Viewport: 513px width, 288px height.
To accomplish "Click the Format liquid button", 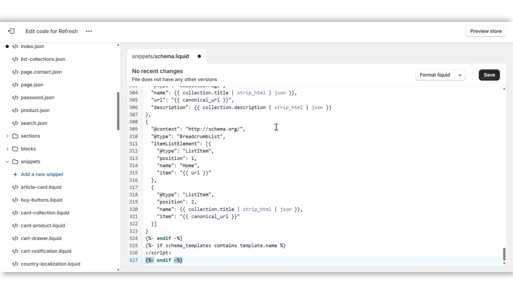I will coord(435,75).
